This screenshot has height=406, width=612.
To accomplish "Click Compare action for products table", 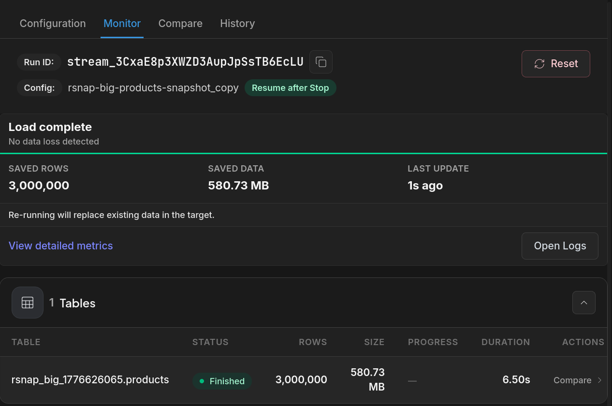I will tap(578, 380).
